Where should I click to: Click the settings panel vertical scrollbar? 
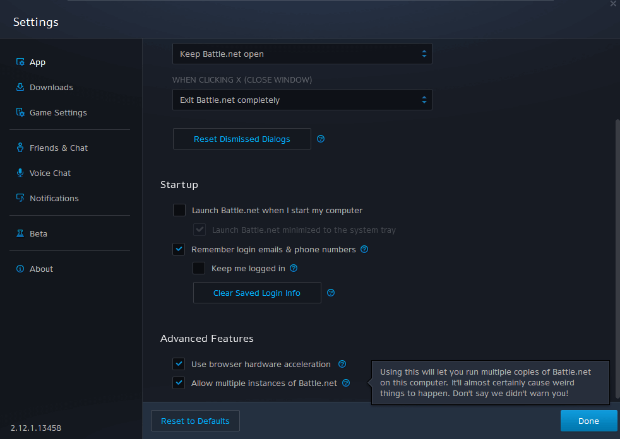click(x=617, y=259)
